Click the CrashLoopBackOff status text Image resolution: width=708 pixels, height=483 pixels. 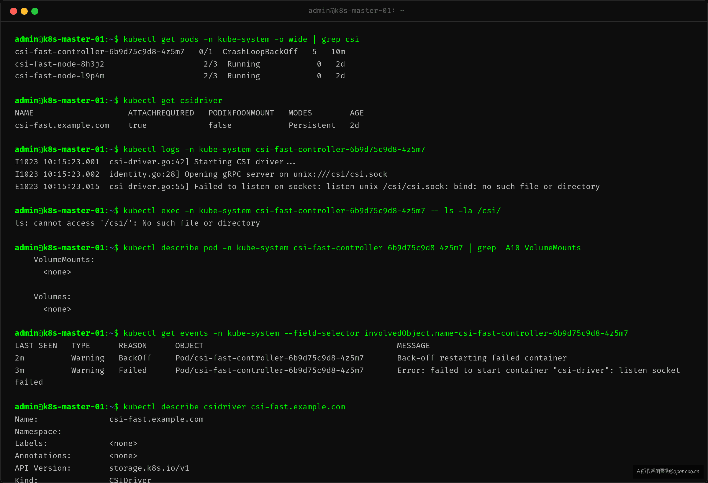point(260,52)
